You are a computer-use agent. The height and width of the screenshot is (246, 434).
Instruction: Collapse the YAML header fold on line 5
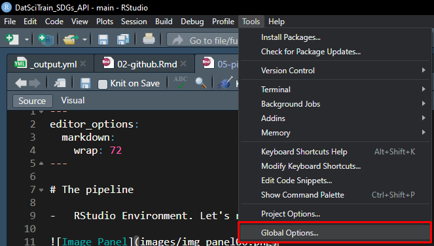[x=41, y=164]
